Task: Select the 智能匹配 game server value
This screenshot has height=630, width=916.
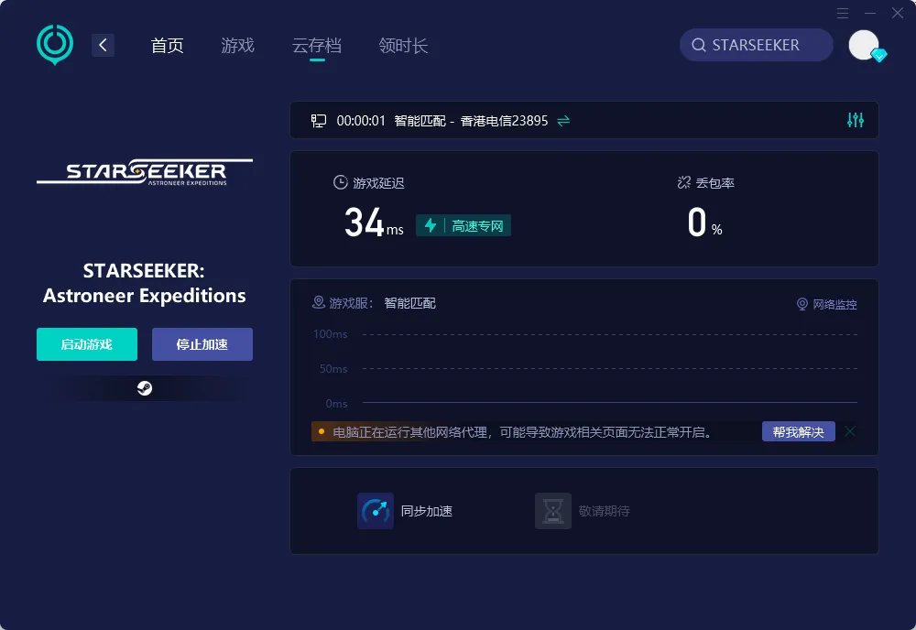Action: (409, 303)
